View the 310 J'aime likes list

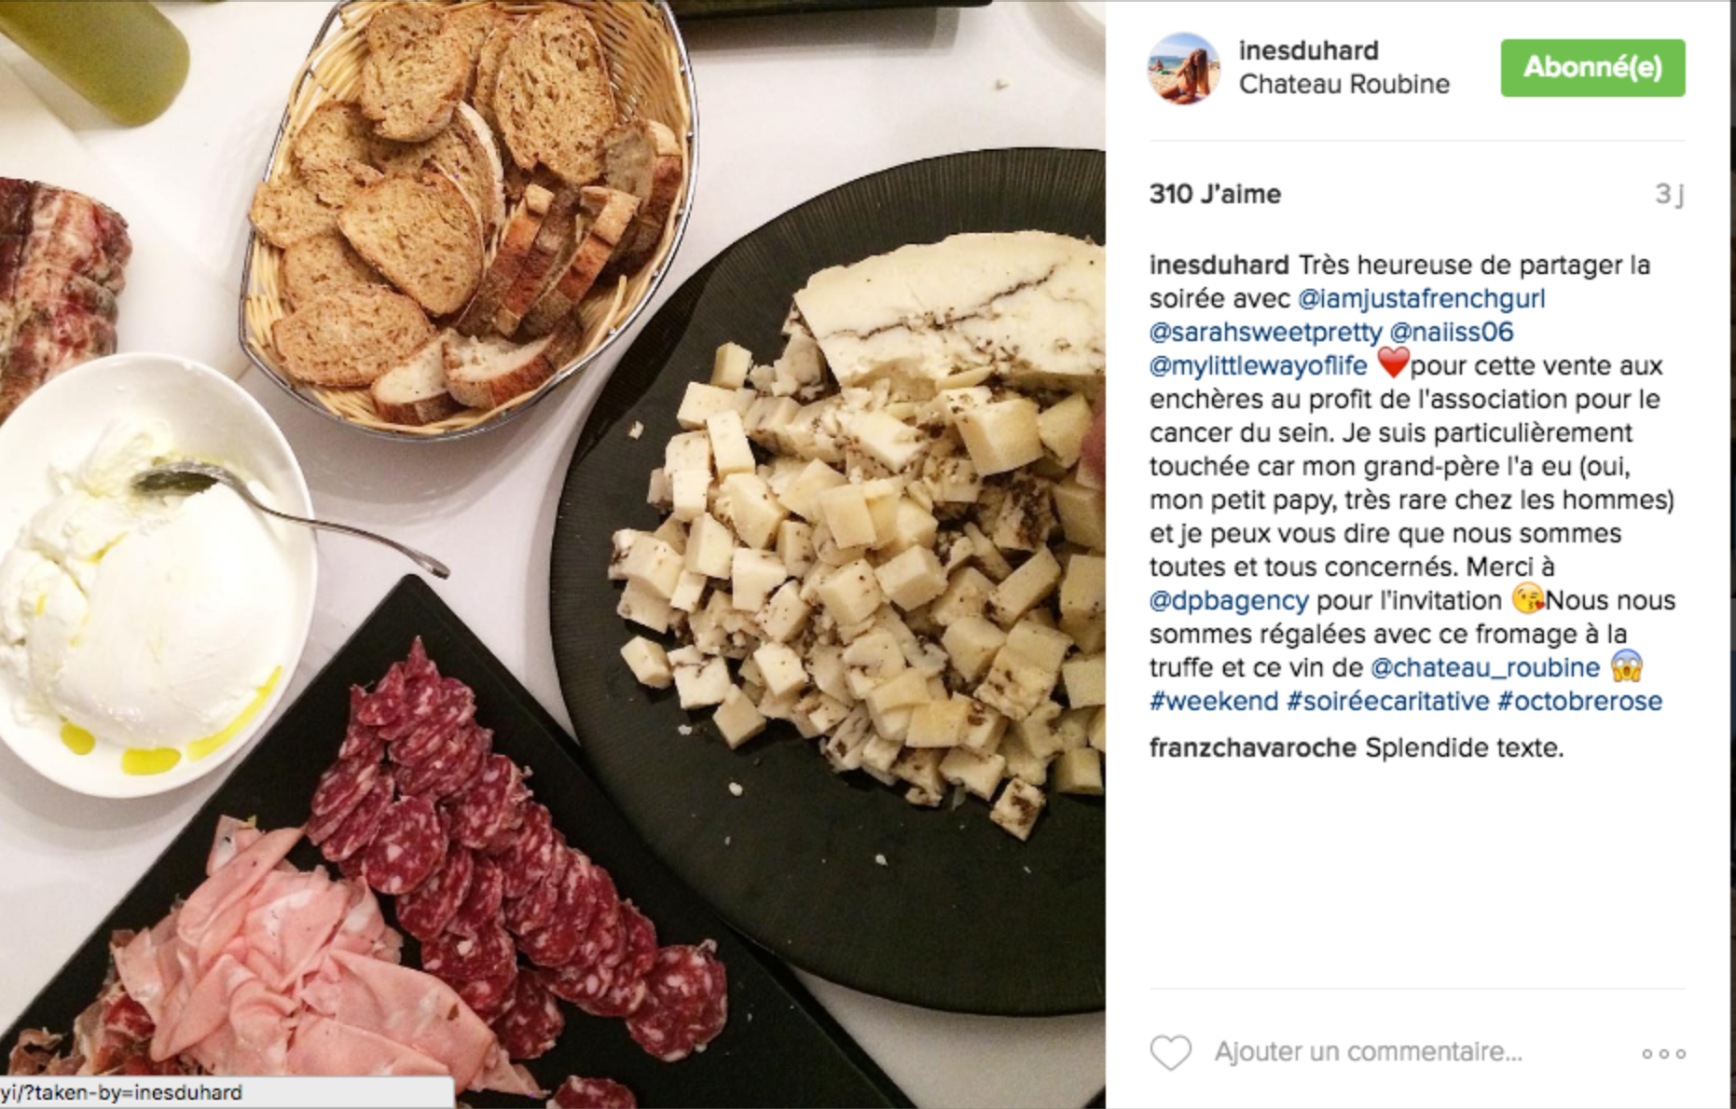click(1215, 194)
